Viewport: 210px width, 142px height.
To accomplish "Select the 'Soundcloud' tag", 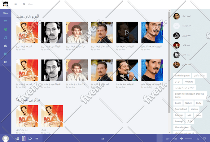I will [x=181, y=109].
